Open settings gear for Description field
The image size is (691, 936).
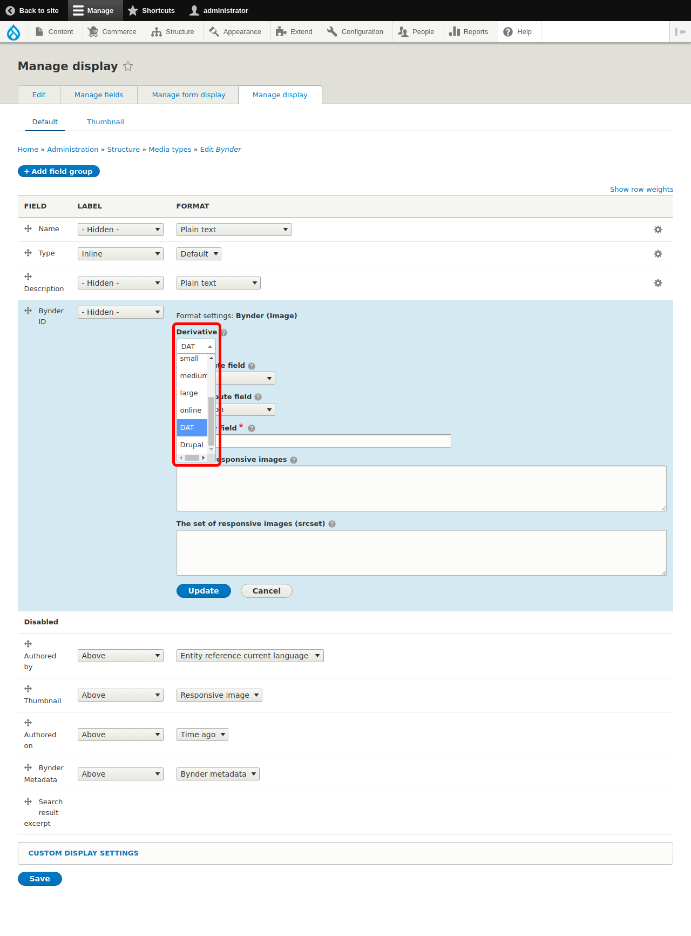(658, 283)
